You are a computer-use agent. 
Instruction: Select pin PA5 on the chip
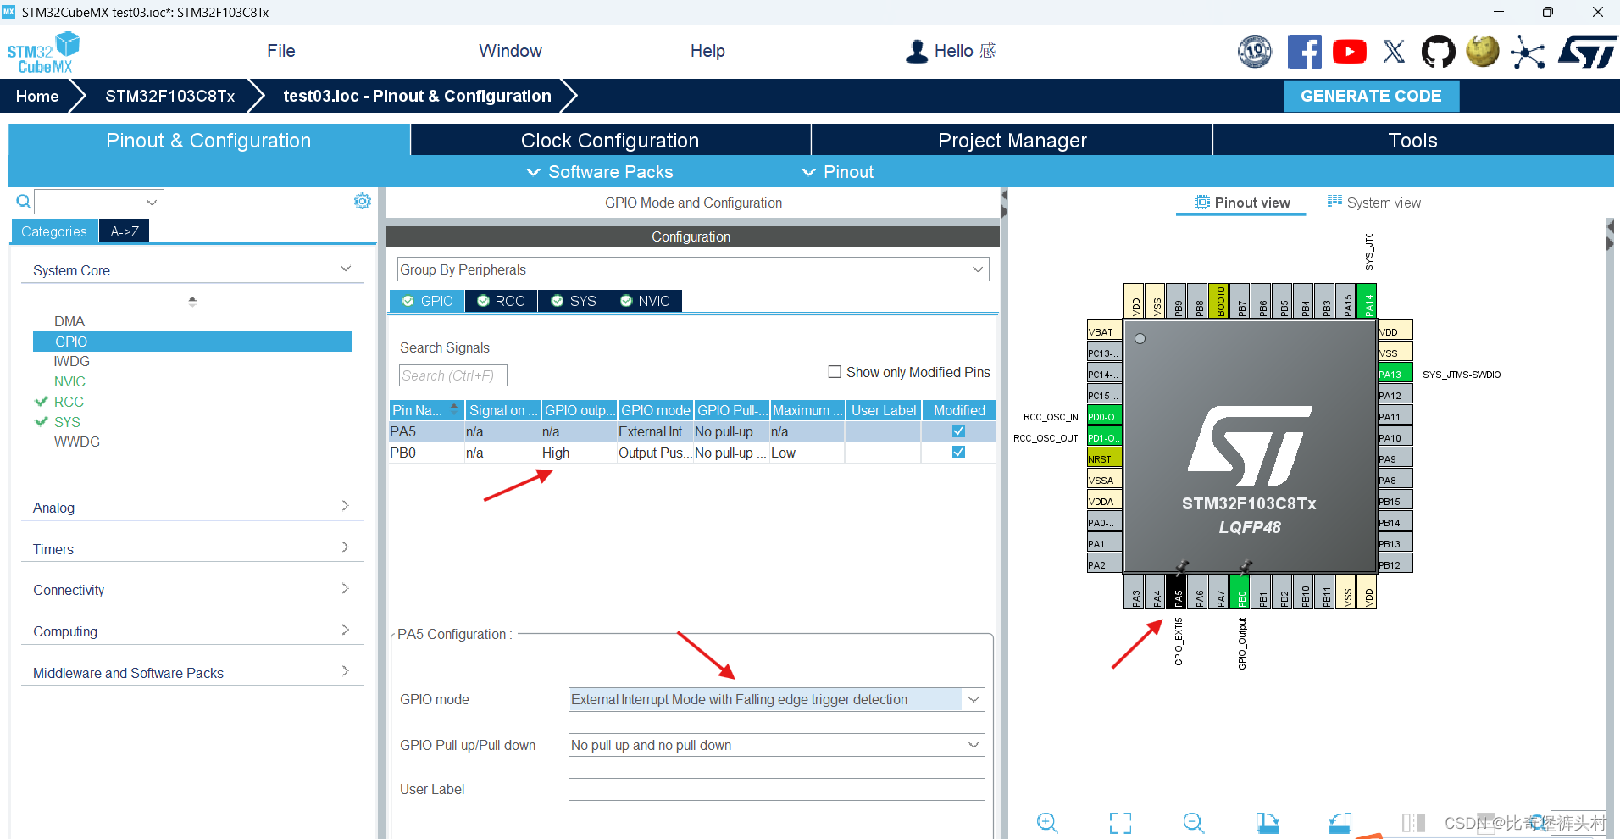(1177, 592)
